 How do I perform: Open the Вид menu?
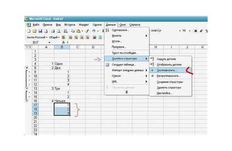pyautogui.click(x=58, y=25)
